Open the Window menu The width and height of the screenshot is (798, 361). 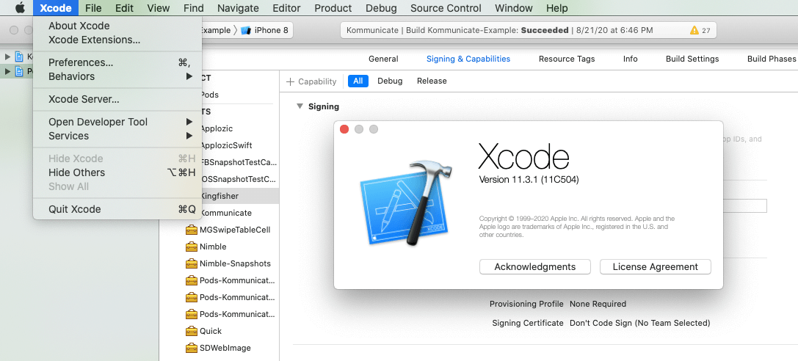click(513, 8)
